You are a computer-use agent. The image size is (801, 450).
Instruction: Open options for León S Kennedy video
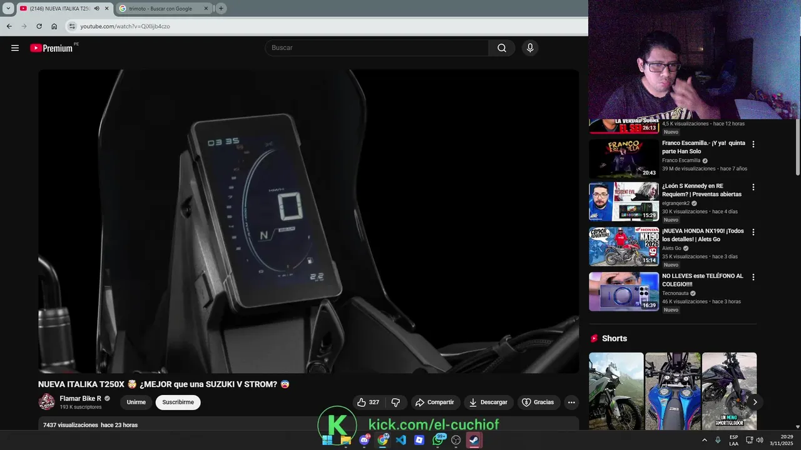tap(753, 187)
